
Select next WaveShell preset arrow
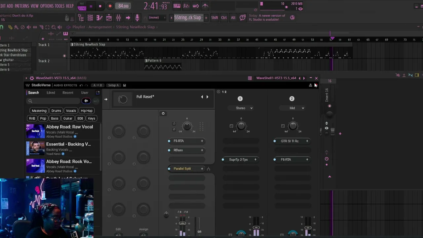tap(304, 78)
